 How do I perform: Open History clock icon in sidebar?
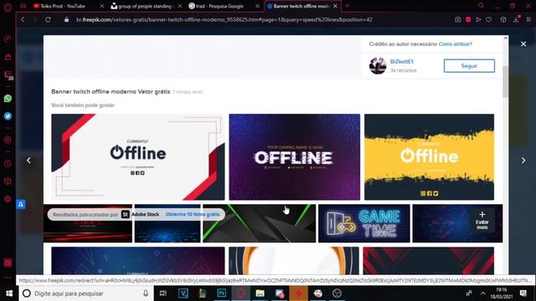[8, 164]
